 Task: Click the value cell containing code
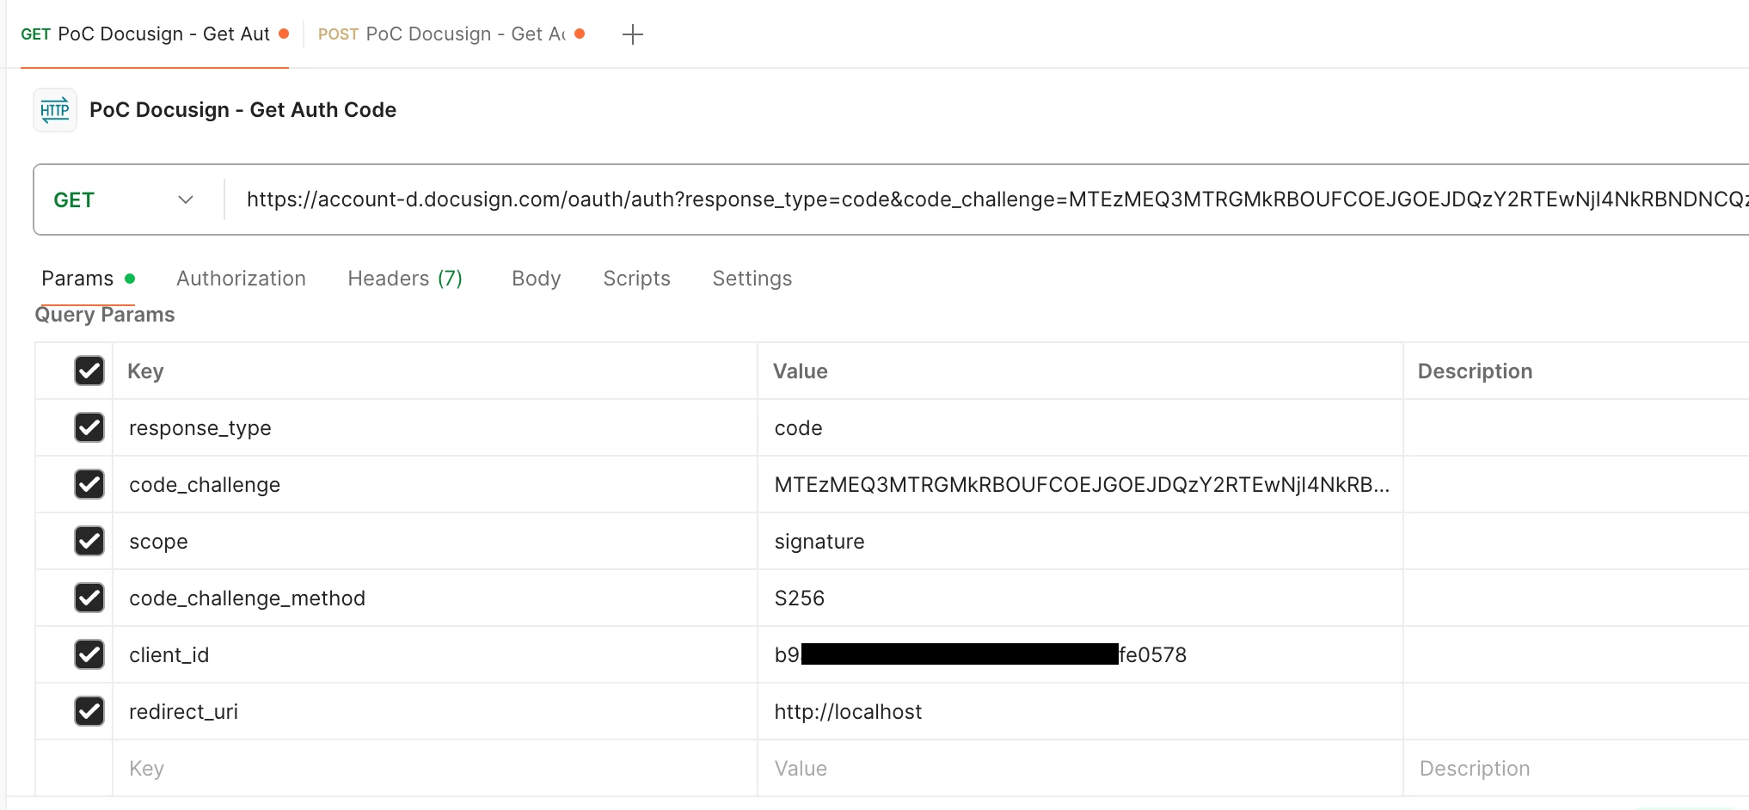click(x=1080, y=427)
